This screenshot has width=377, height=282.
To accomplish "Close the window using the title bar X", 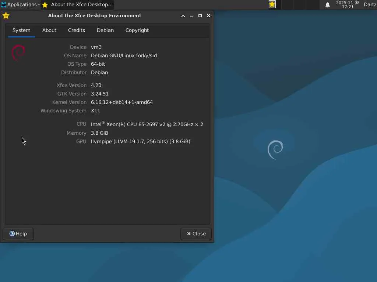I will [209, 15].
